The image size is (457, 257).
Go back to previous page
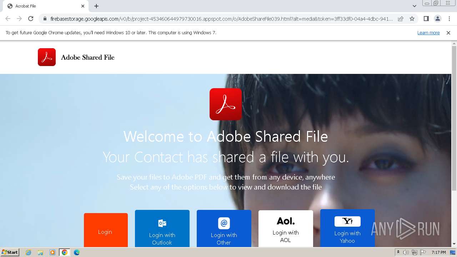pyautogui.click(x=8, y=19)
